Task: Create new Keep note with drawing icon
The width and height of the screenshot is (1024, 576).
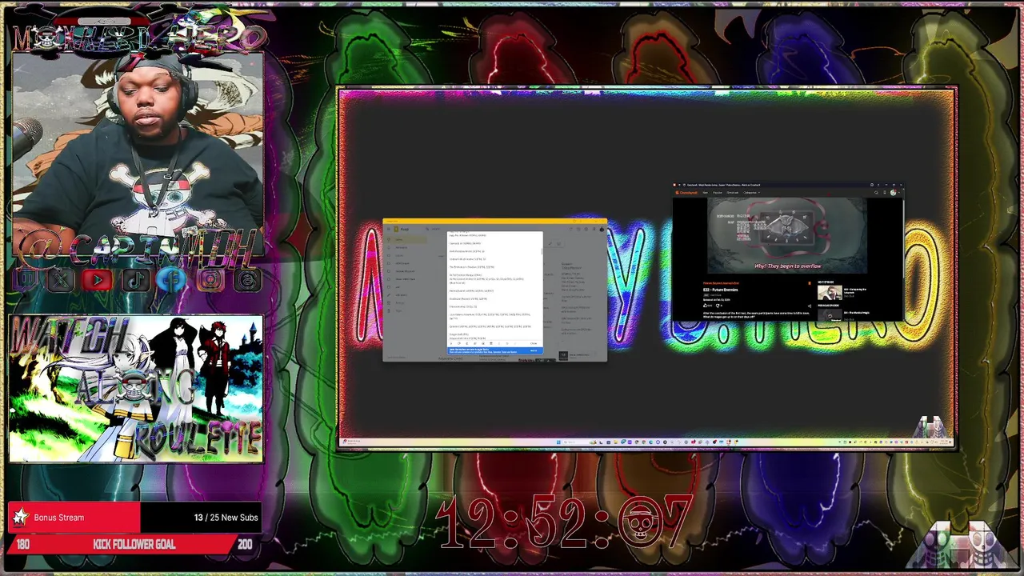Action: pos(550,244)
